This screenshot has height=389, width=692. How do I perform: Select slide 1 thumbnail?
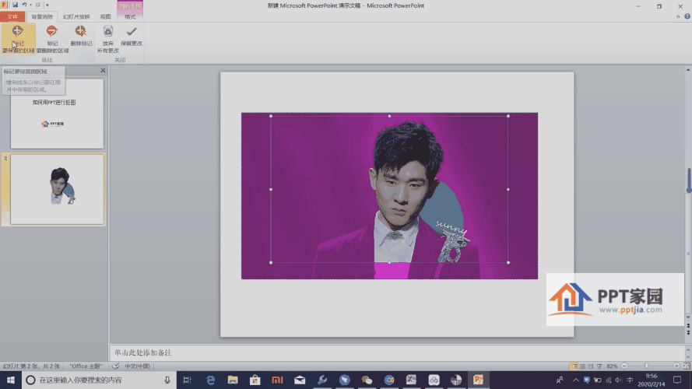point(57,114)
